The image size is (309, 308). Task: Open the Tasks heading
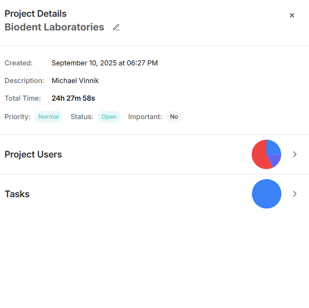[17, 194]
